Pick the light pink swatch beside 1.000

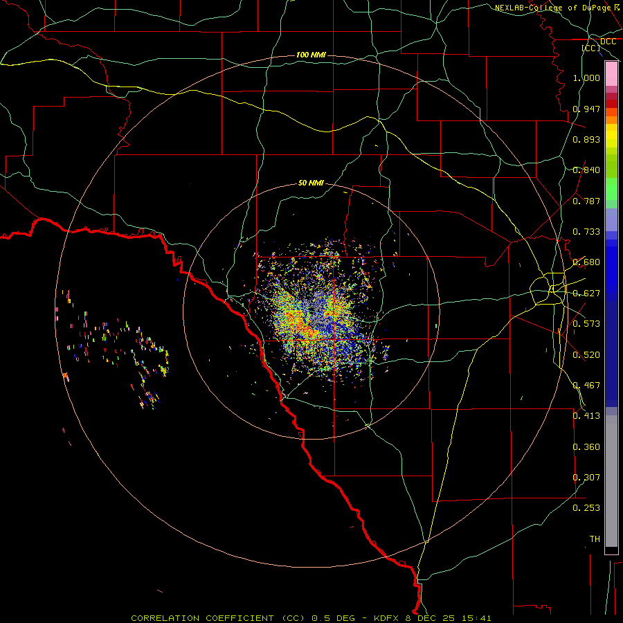tap(611, 74)
